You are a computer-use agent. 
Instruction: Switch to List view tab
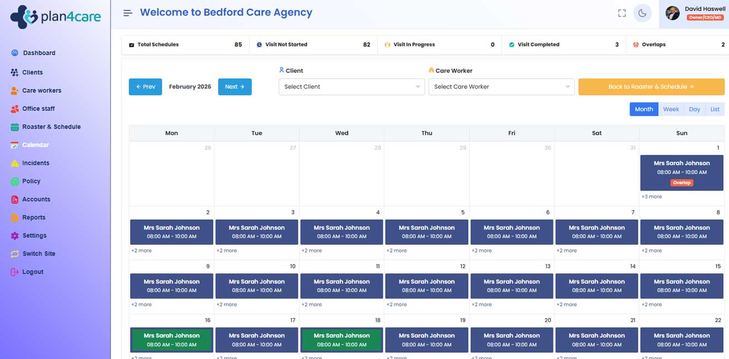pyautogui.click(x=715, y=109)
